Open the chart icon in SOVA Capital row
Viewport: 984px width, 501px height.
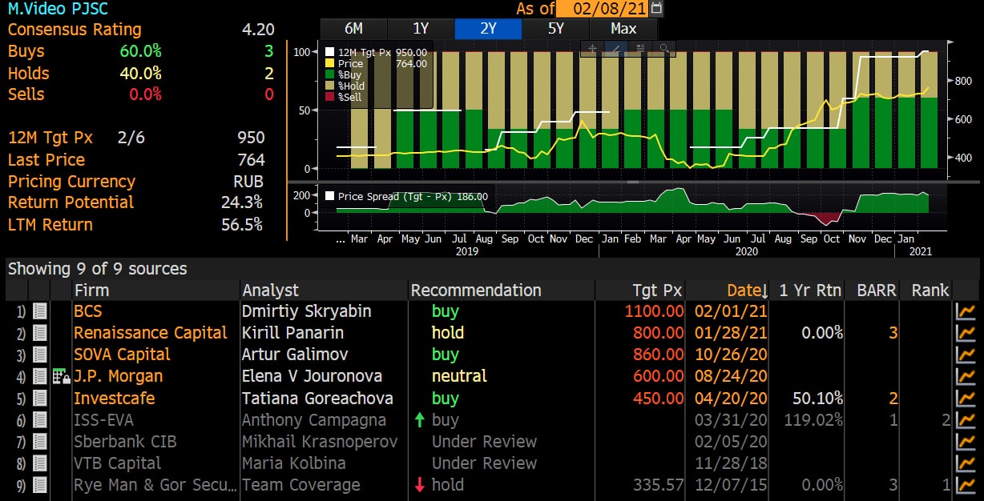966,355
